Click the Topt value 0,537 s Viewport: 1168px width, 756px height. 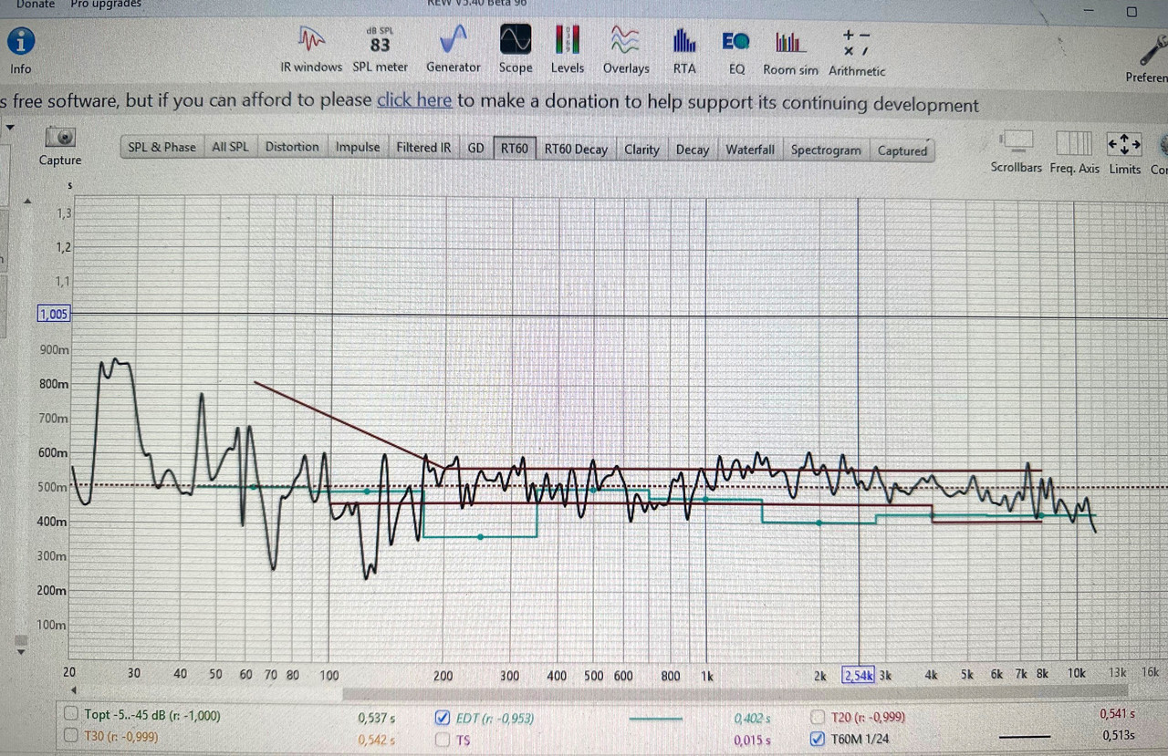pos(377,718)
